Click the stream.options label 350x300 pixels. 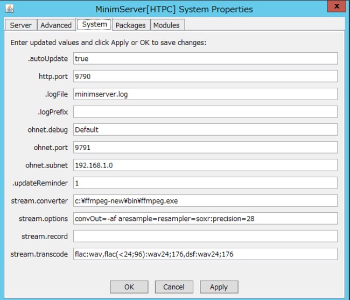[x=43, y=219]
